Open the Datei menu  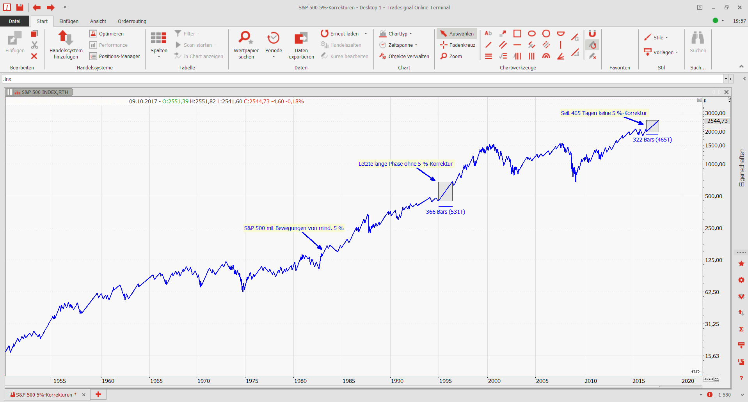pyautogui.click(x=14, y=21)
